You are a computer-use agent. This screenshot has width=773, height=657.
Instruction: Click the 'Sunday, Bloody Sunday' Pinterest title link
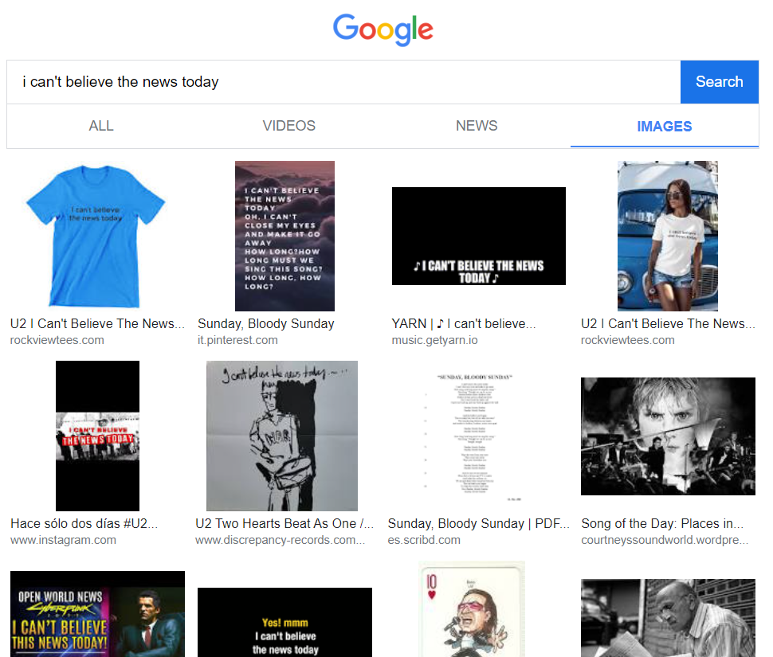point(266,323)
